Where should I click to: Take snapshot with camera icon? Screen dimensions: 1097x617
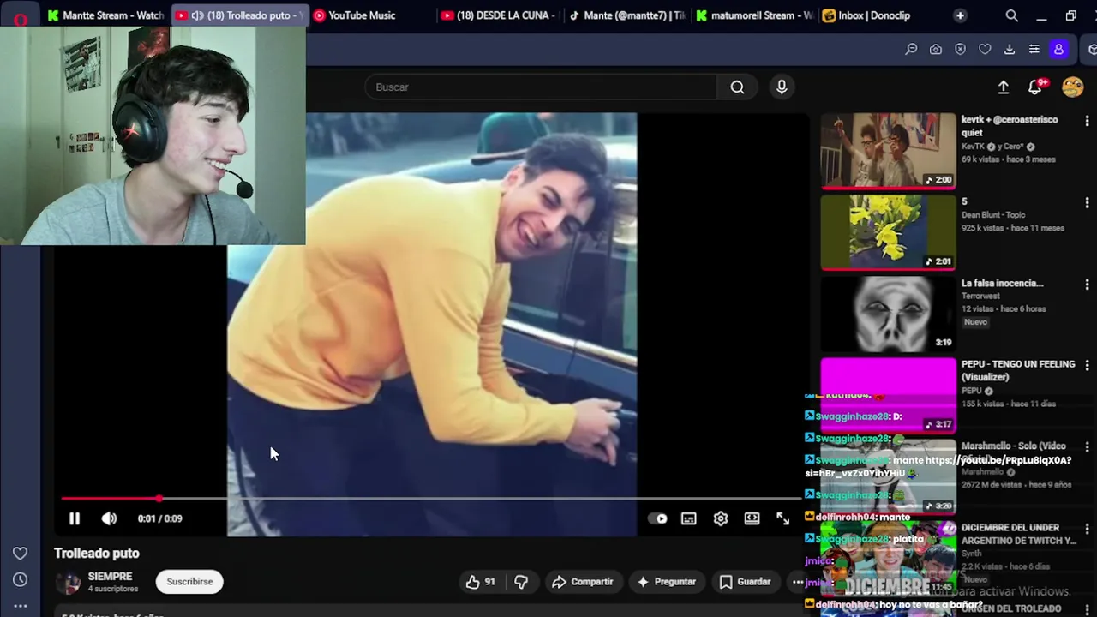pos(936,50)
